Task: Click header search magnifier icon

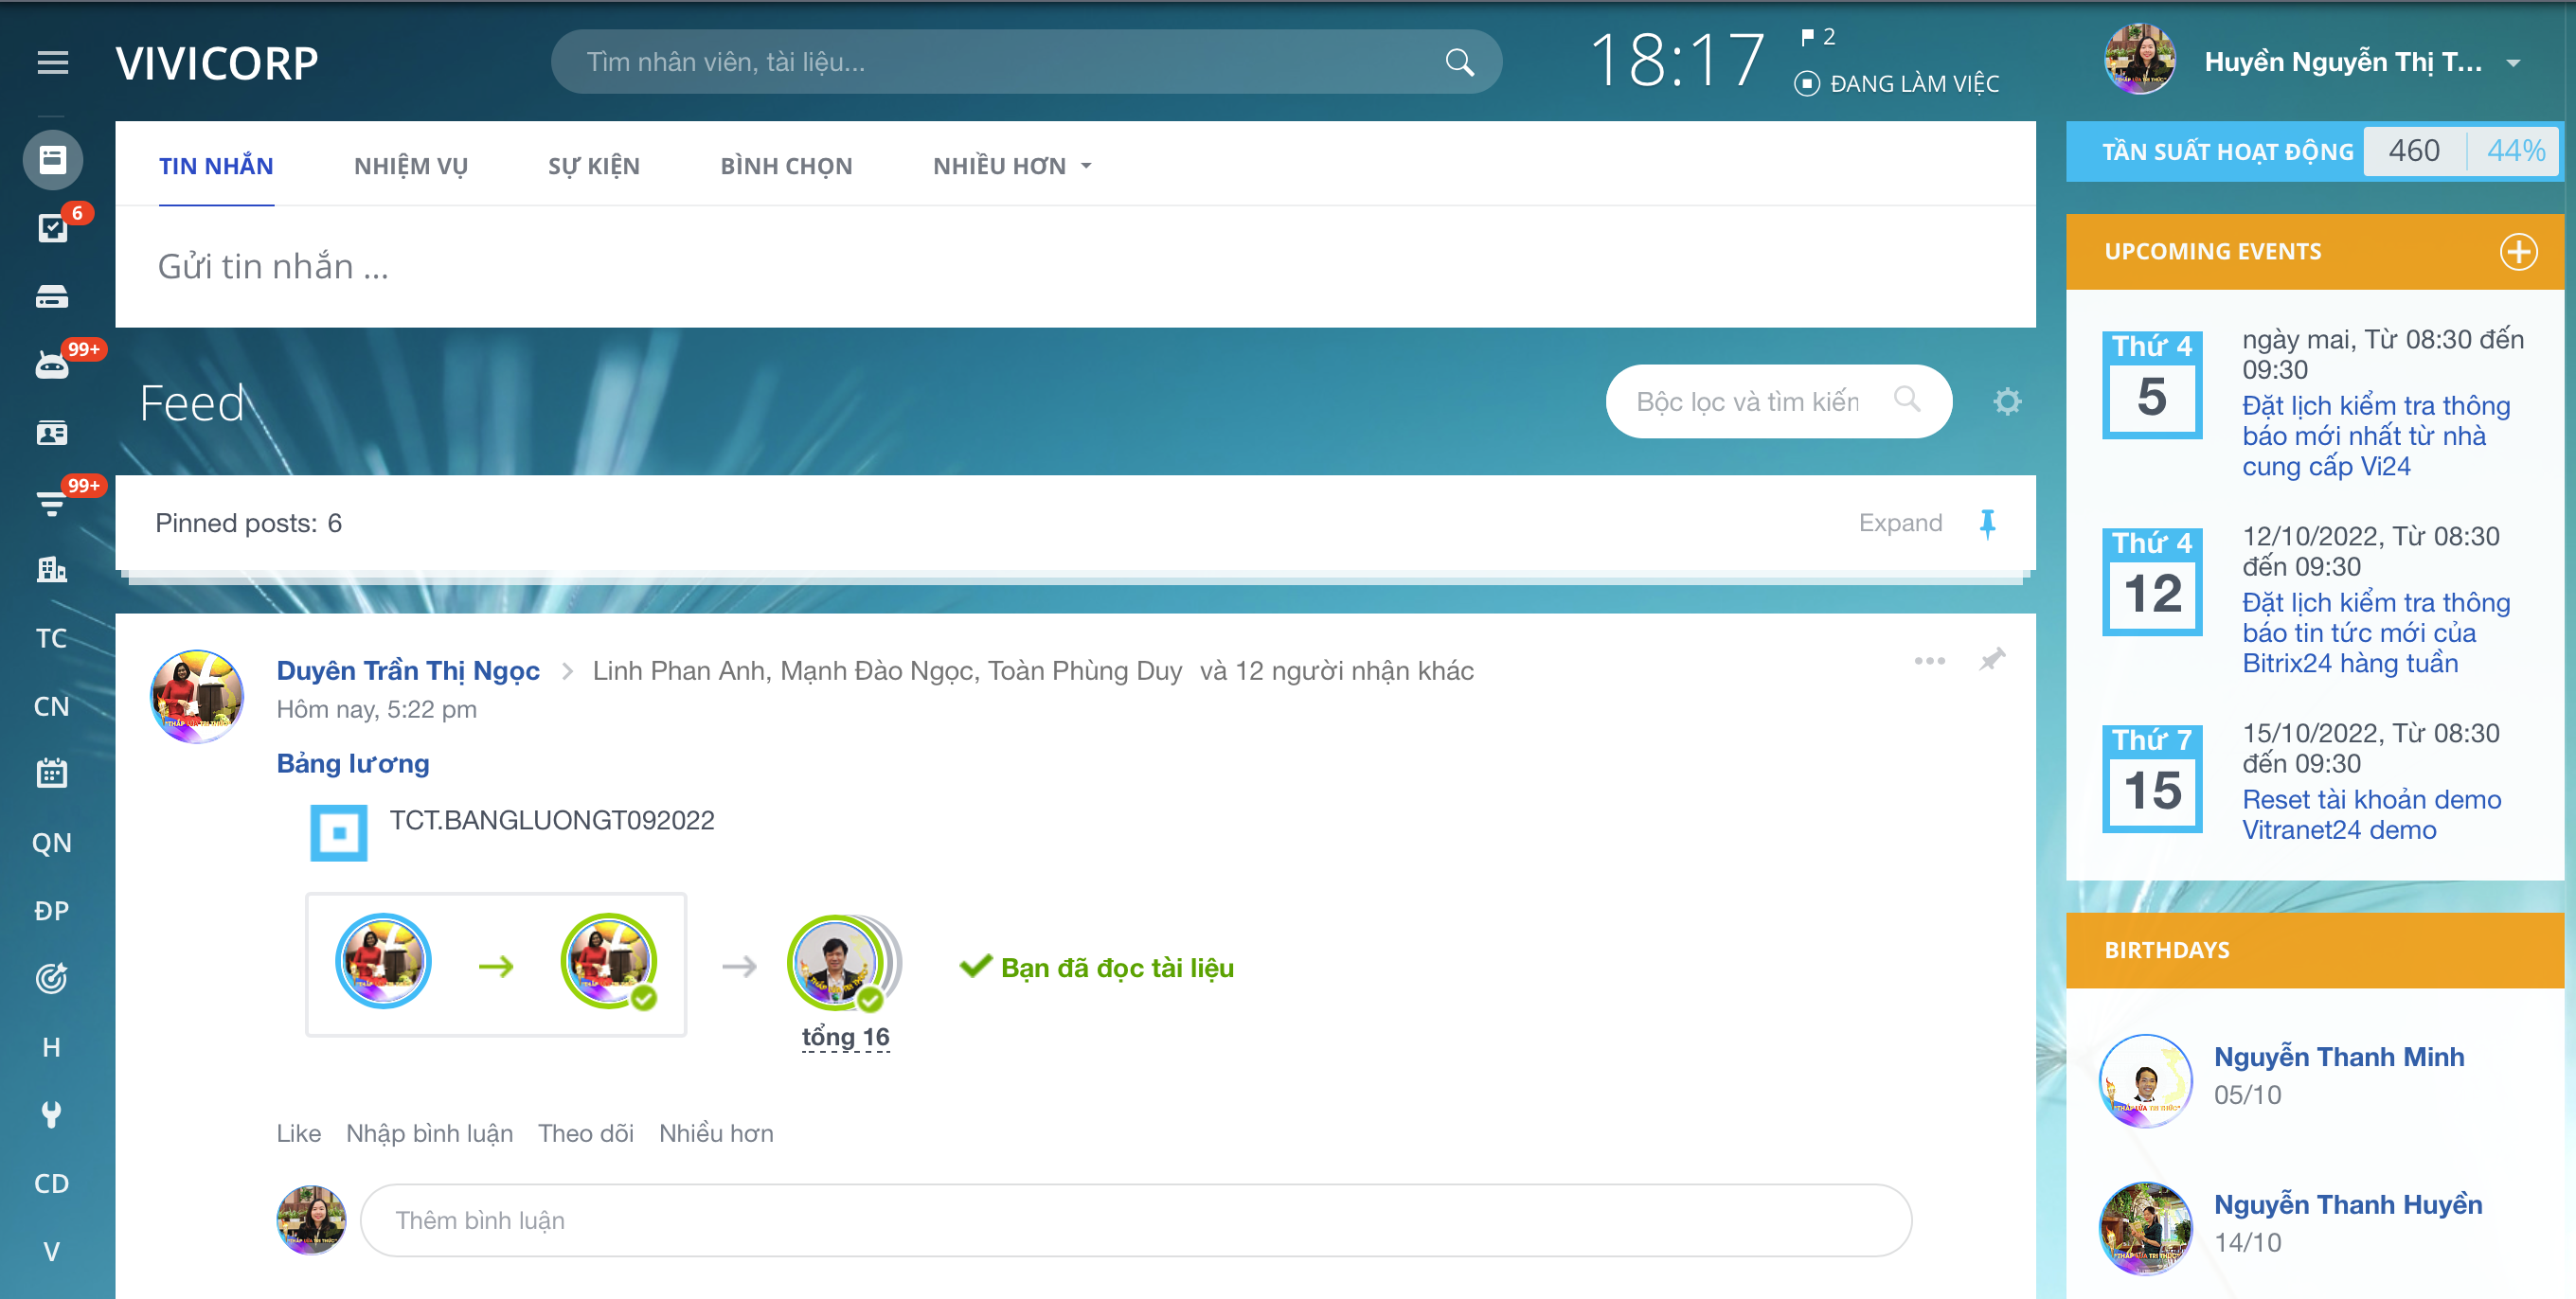Action: coord(1459,63)
